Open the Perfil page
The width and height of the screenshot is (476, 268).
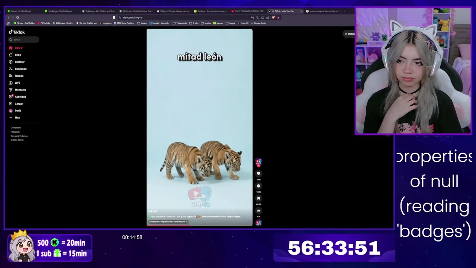point(15,111)
